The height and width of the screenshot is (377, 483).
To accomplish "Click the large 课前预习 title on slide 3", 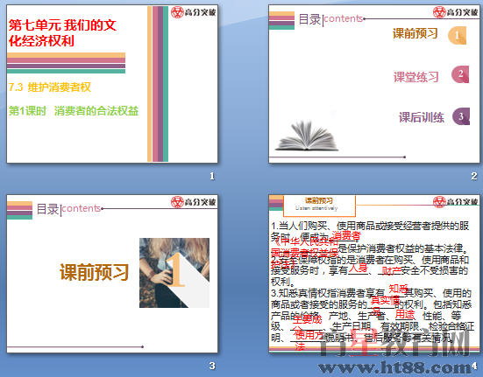I will [x=94, y=272].
